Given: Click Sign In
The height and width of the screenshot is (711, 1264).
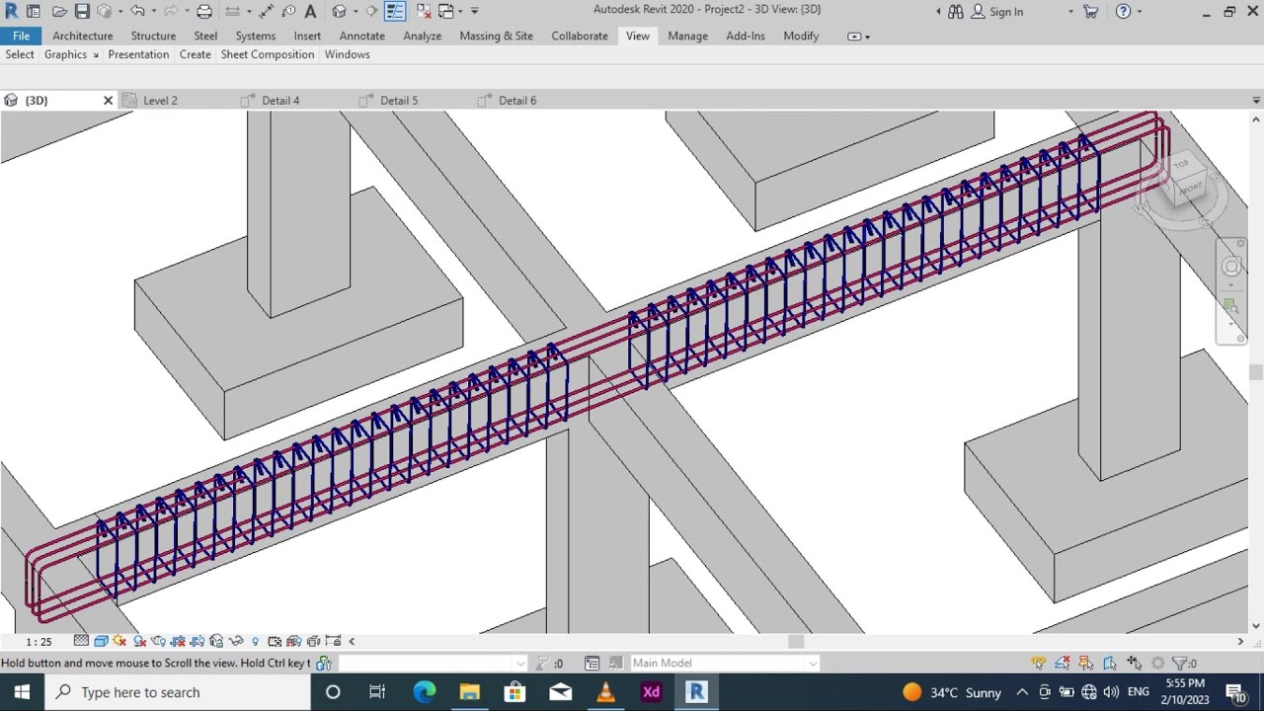Looking at the screenshot, I should coord(1006,12).
